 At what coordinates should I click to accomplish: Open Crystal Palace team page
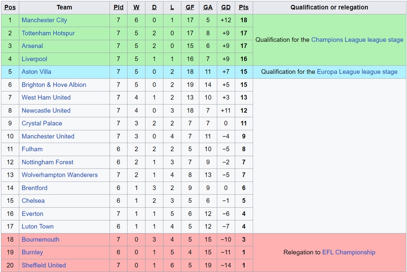tap(42, 123)
